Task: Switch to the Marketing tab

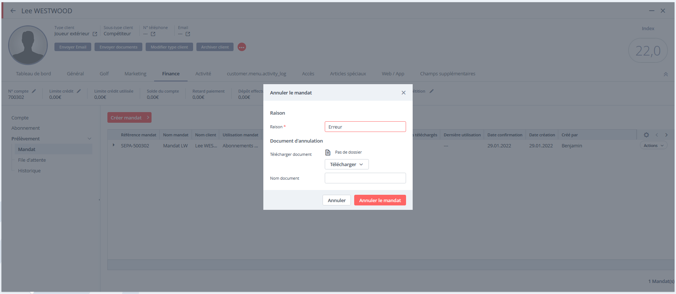Action: 135,74
